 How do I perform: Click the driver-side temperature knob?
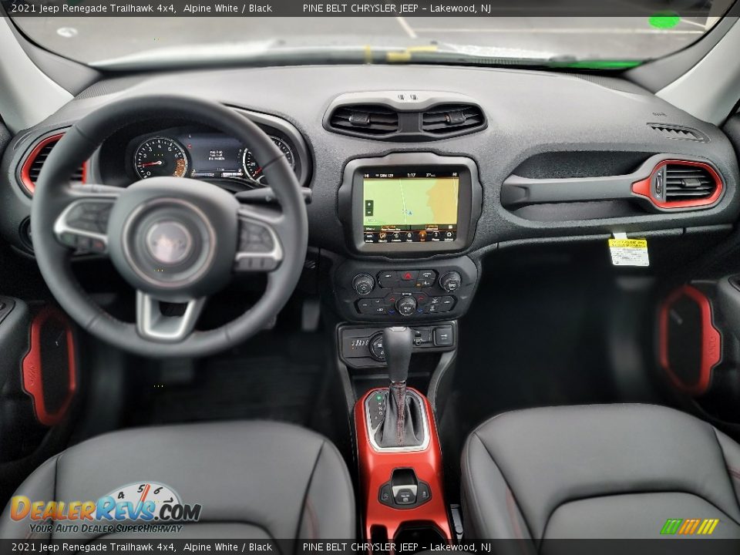(363, 284)
